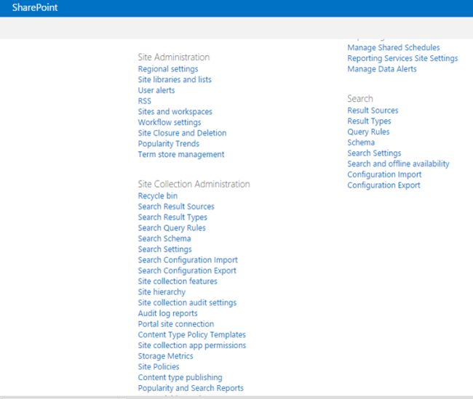Open Site Policies link
The image size is (473, 399).
point(159,367)
